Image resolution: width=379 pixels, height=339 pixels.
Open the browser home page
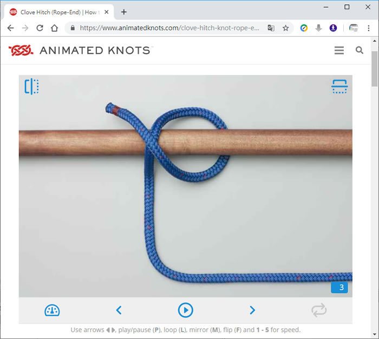(54, 28)
